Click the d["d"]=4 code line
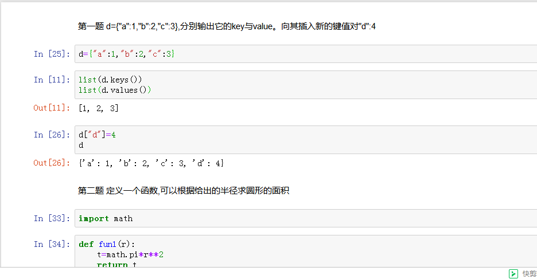The image size is (537, 279). [x=98, y=135]
